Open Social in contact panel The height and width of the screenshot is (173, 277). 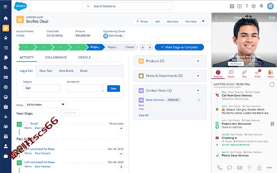coord(231,74)
